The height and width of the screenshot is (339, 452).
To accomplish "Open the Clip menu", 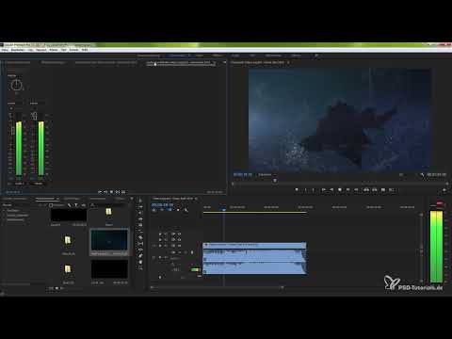I will 30,50.
